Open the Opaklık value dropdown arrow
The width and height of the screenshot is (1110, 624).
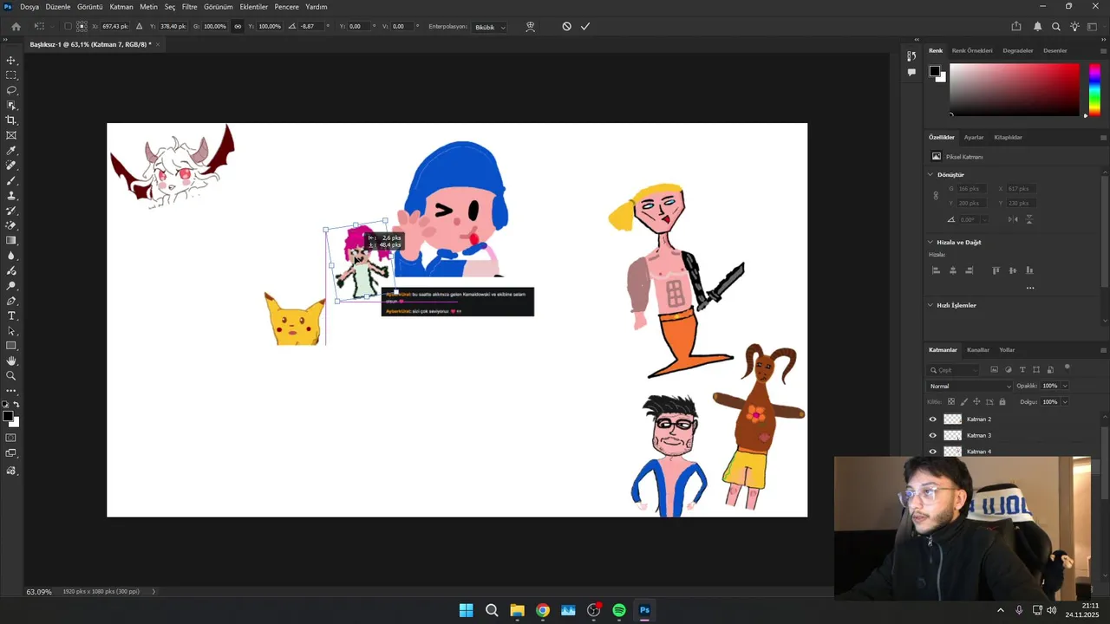click(x=1065, y=387)
